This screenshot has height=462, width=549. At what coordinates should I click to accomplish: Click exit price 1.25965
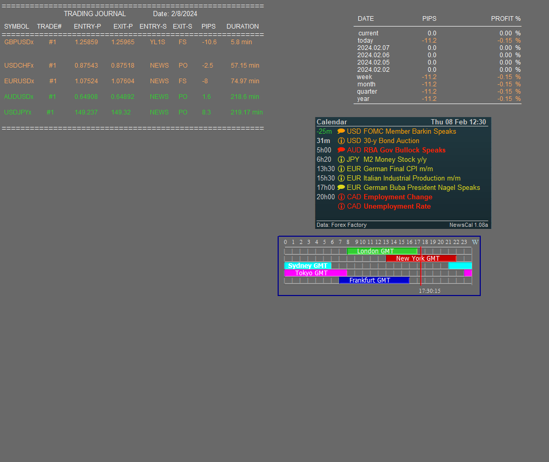pyautogui.click(x=122, y=42)
